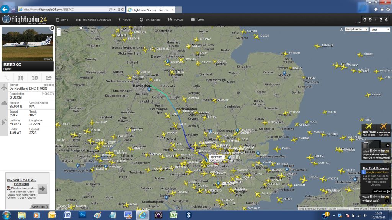Select the KLM1490 aircraft on the map

point(317,46)
